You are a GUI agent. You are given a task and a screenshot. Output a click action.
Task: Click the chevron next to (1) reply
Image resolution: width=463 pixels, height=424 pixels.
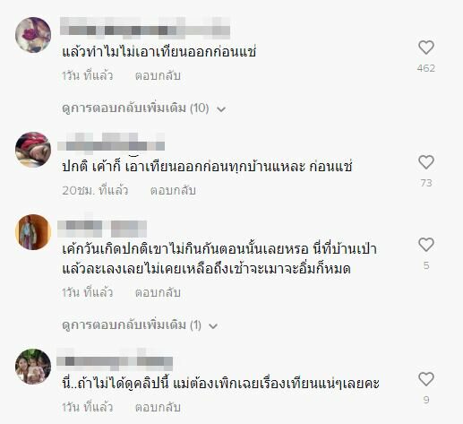(213, 326)
